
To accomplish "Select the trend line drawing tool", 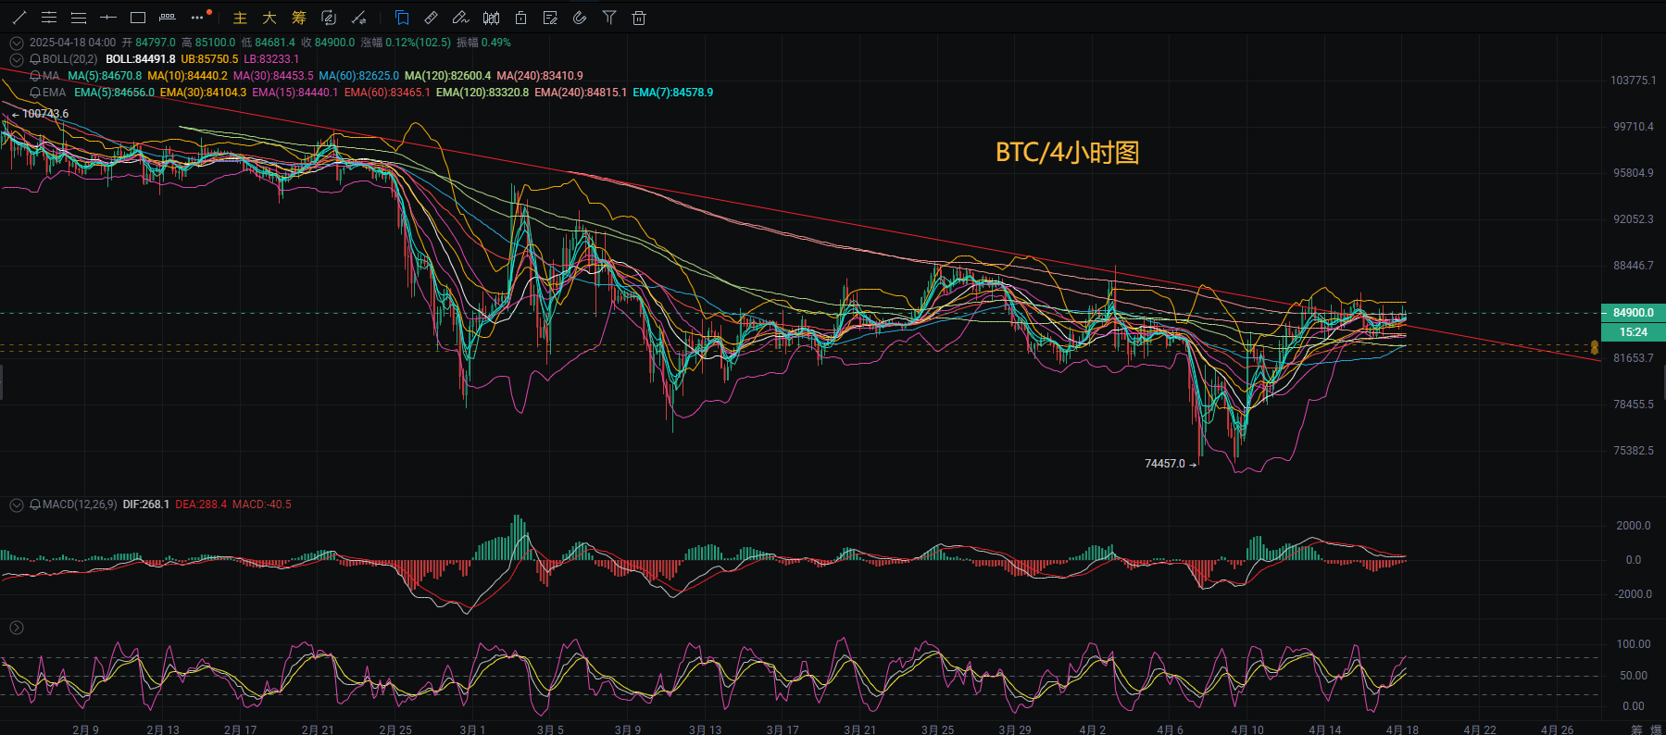I will (19, 18).
